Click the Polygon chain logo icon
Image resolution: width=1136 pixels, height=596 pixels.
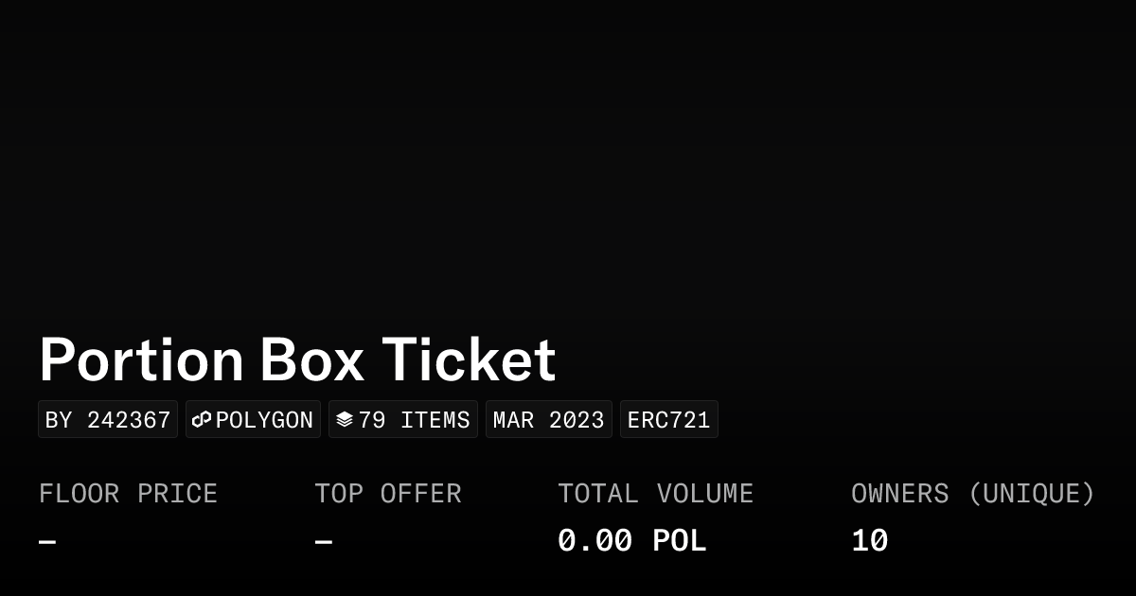[202, 419]
